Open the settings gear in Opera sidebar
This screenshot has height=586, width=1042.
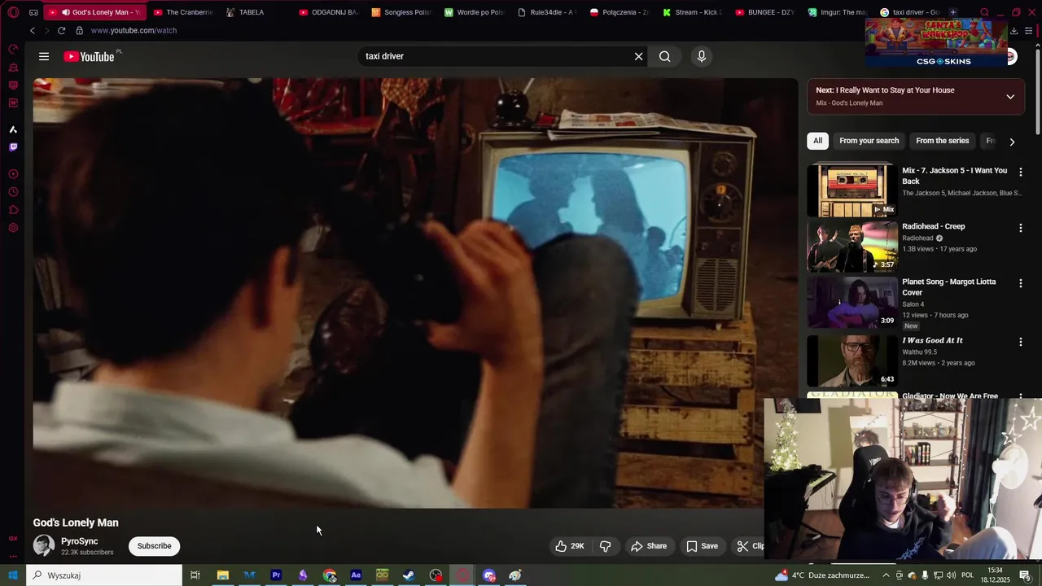pos(13,228)
